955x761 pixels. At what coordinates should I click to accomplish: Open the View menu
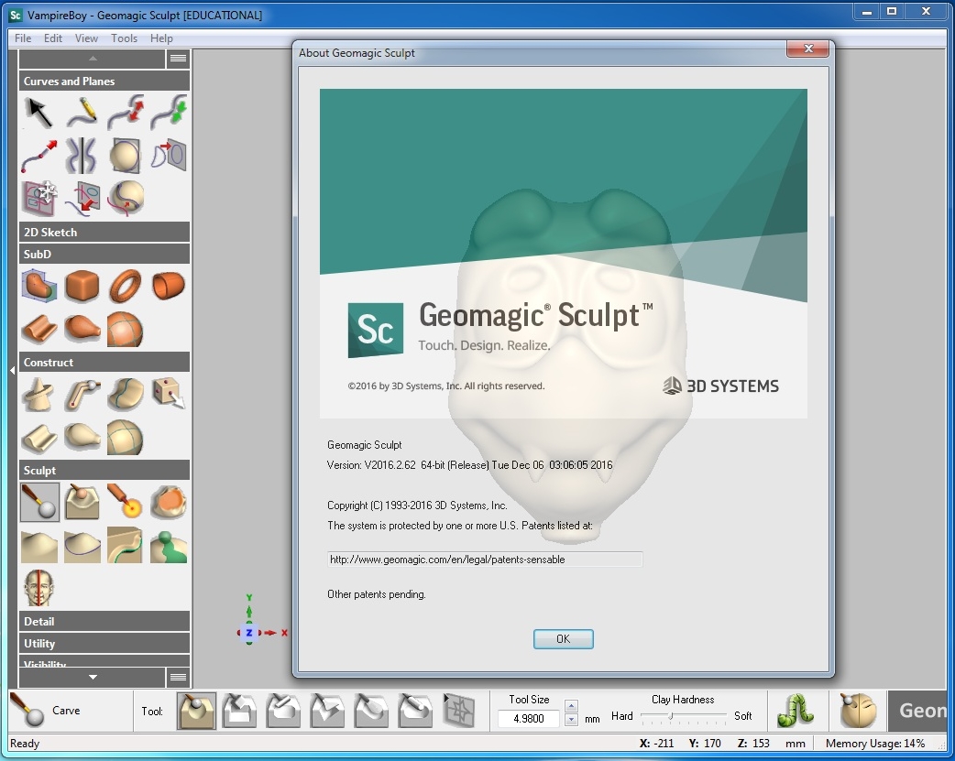86,38
